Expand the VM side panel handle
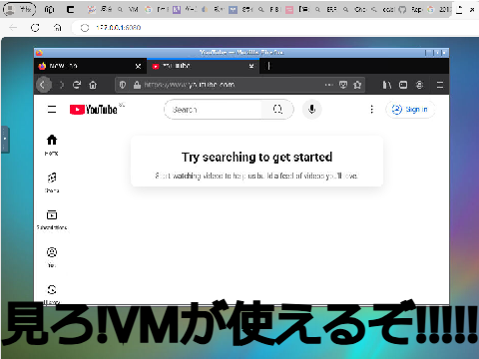This screenshot has height=359, width=479. [5, 140]
